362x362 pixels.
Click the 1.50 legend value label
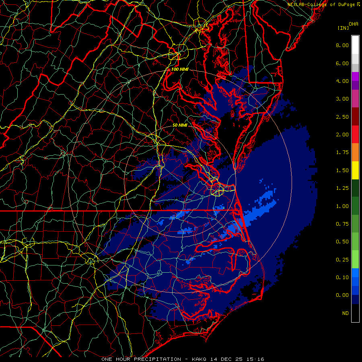point(342,171)
